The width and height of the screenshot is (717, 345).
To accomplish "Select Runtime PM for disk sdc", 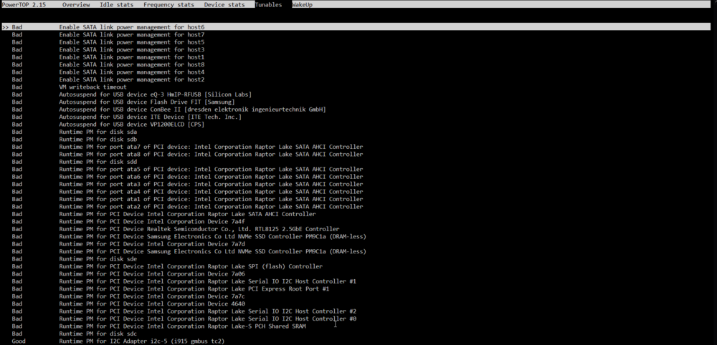I will click(x=74, y=334).
